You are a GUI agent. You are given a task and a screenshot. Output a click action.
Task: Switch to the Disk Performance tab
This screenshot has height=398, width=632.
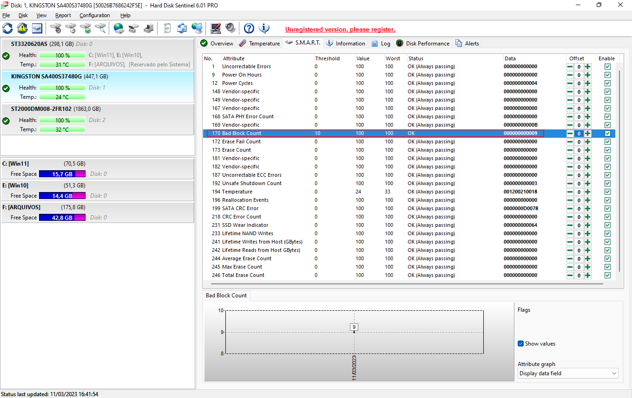pyautogui.click(x=423, y=43)
